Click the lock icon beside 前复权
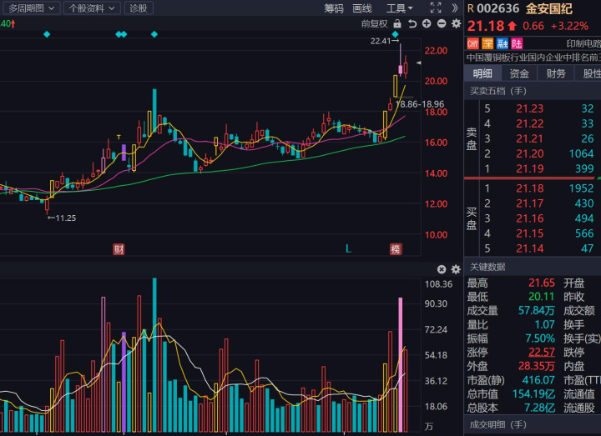Screen dimensions: 601x436 click(397, 23)
